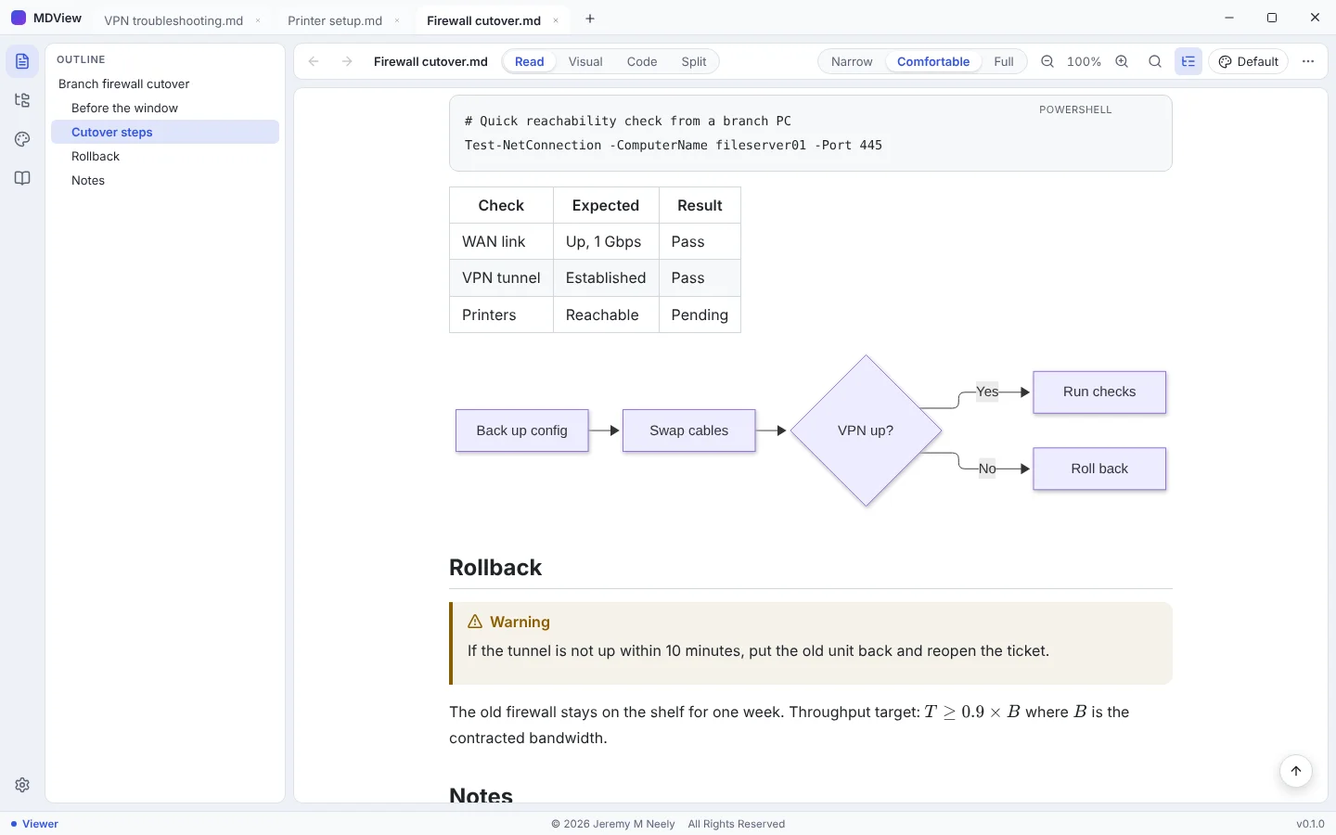1336x835 pixels.
Task: Open the more options ellipsis menu
Action: 1308,62
